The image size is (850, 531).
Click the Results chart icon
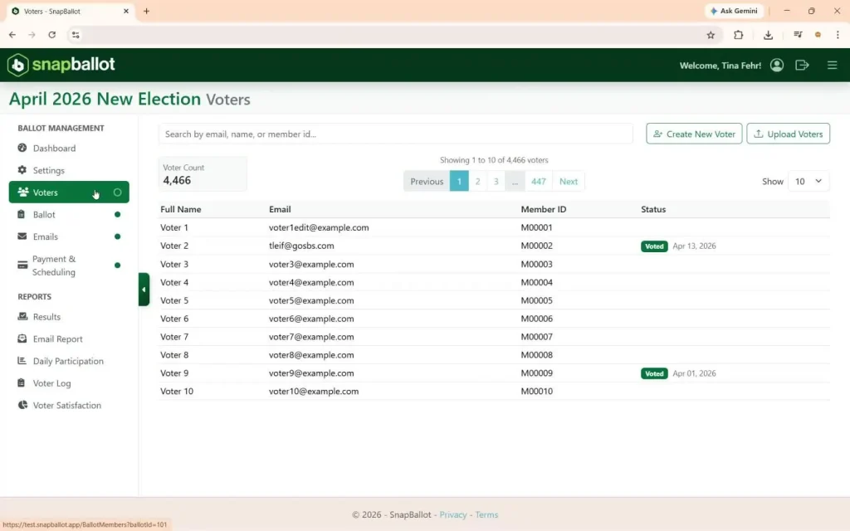coord(22,316)
